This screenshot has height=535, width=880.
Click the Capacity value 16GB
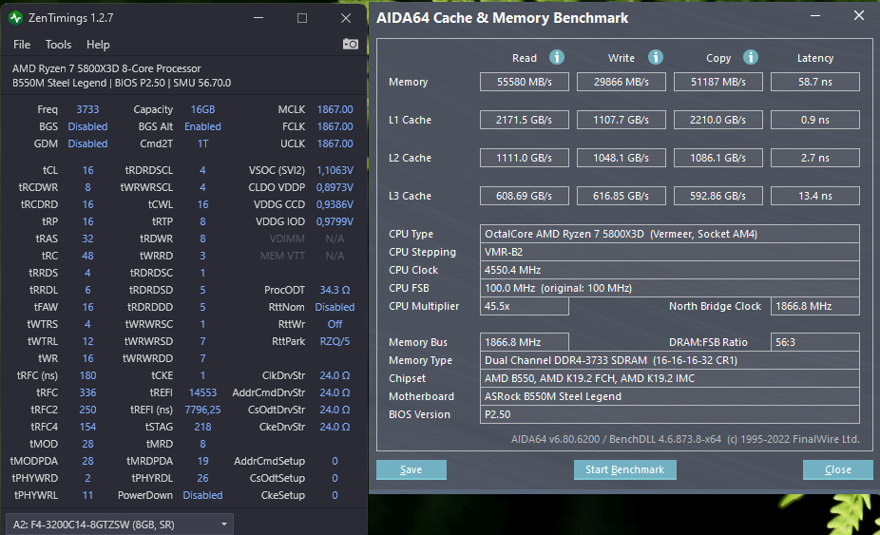coord(202,109)
